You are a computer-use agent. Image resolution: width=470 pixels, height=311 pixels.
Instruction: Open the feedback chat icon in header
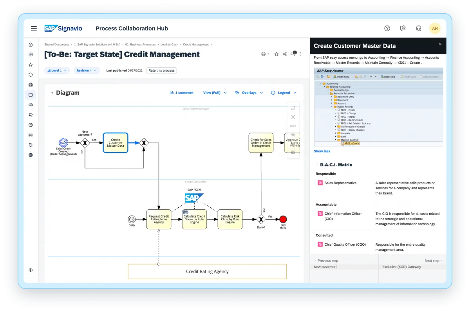[403, 28]
